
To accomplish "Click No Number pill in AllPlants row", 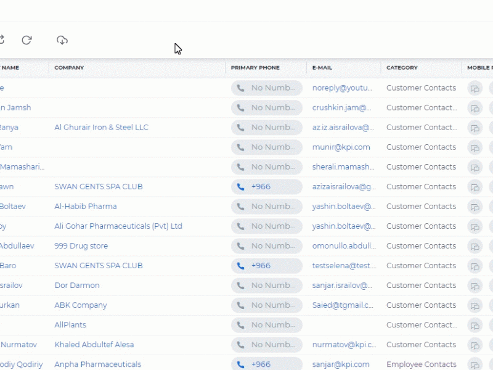I will [267, 325].
